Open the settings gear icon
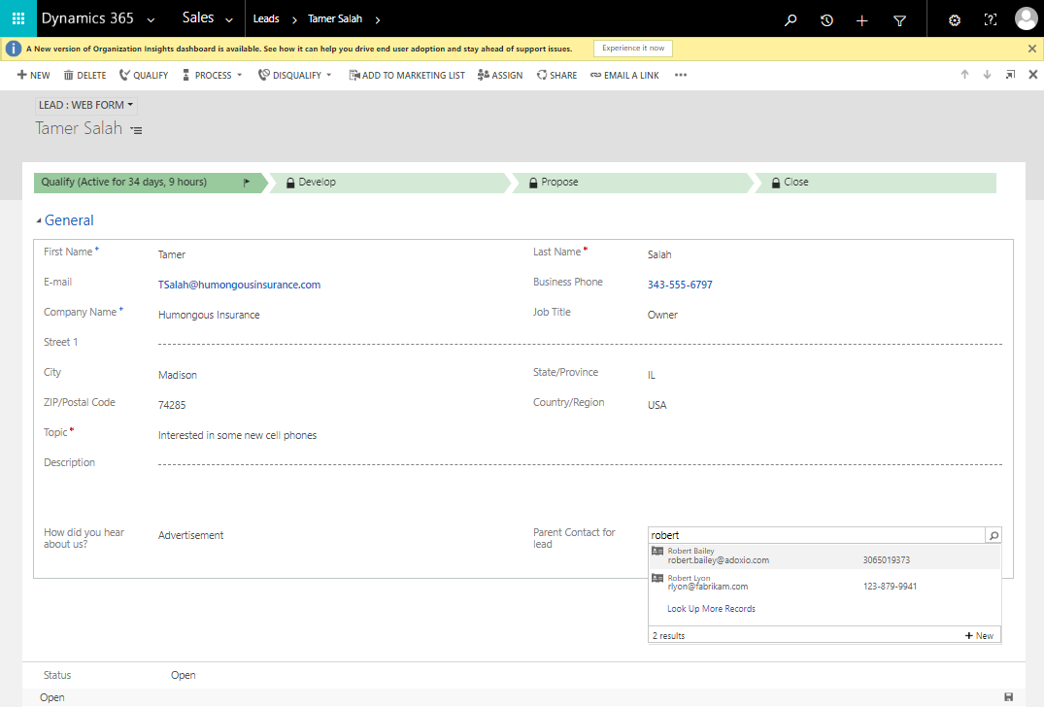 tap(954, 19)
